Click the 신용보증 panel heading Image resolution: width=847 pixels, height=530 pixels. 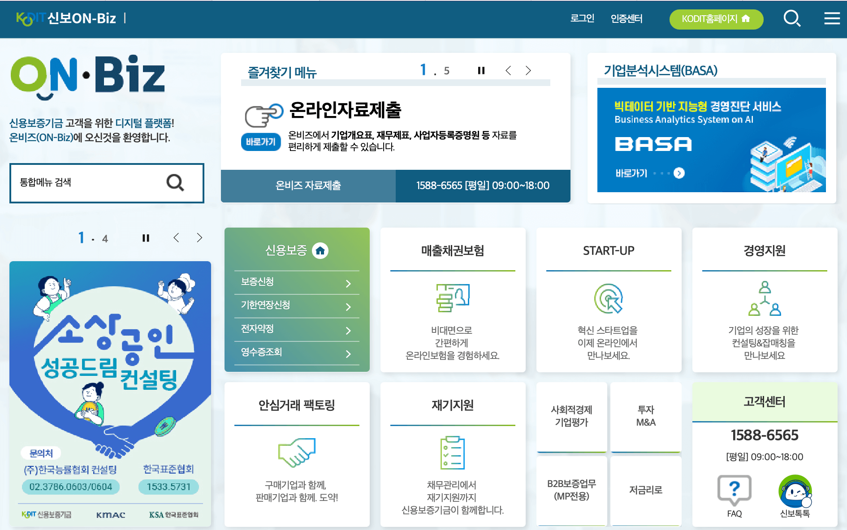click(x=286, y=250)
